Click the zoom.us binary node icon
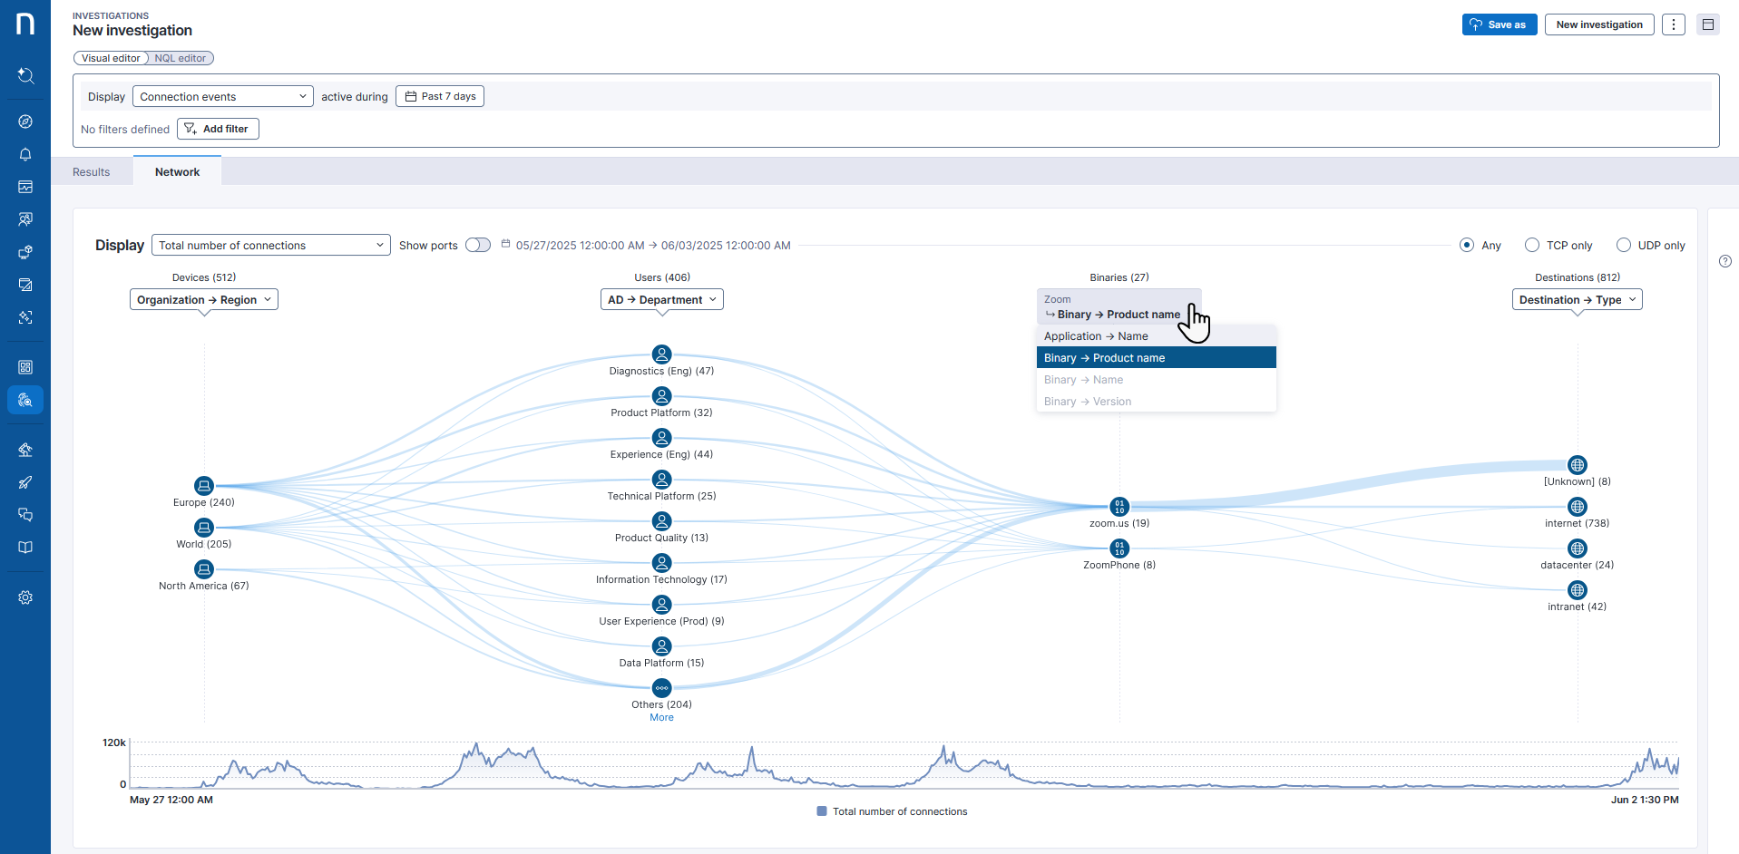The image size is (1739, 854). click(1119, 507)
